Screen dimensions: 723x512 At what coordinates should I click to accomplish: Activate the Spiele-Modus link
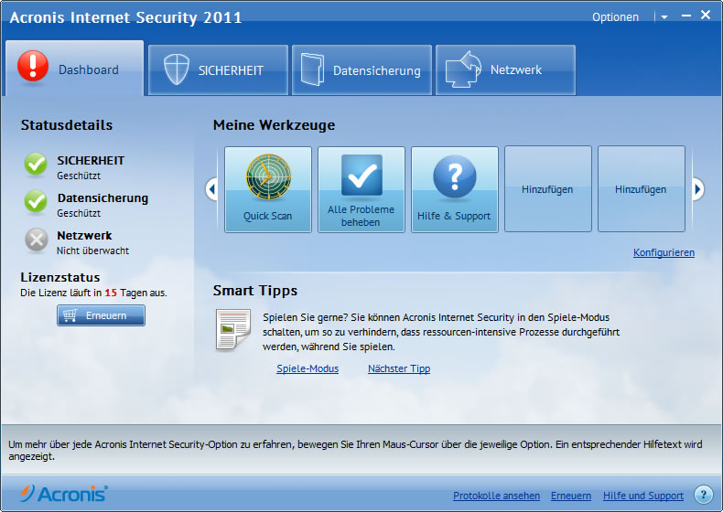point(308,368)
